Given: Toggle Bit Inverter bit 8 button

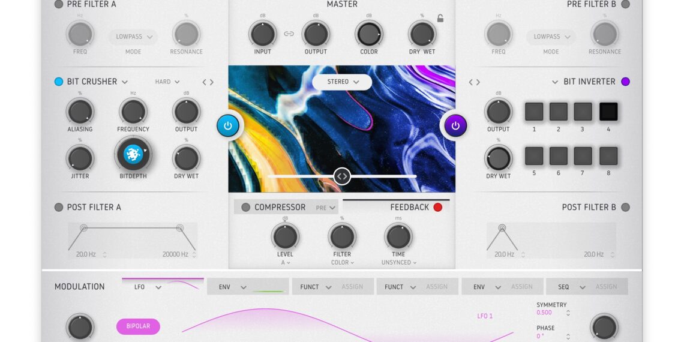Looking at the screenshot, I should (x=608, y=156).
